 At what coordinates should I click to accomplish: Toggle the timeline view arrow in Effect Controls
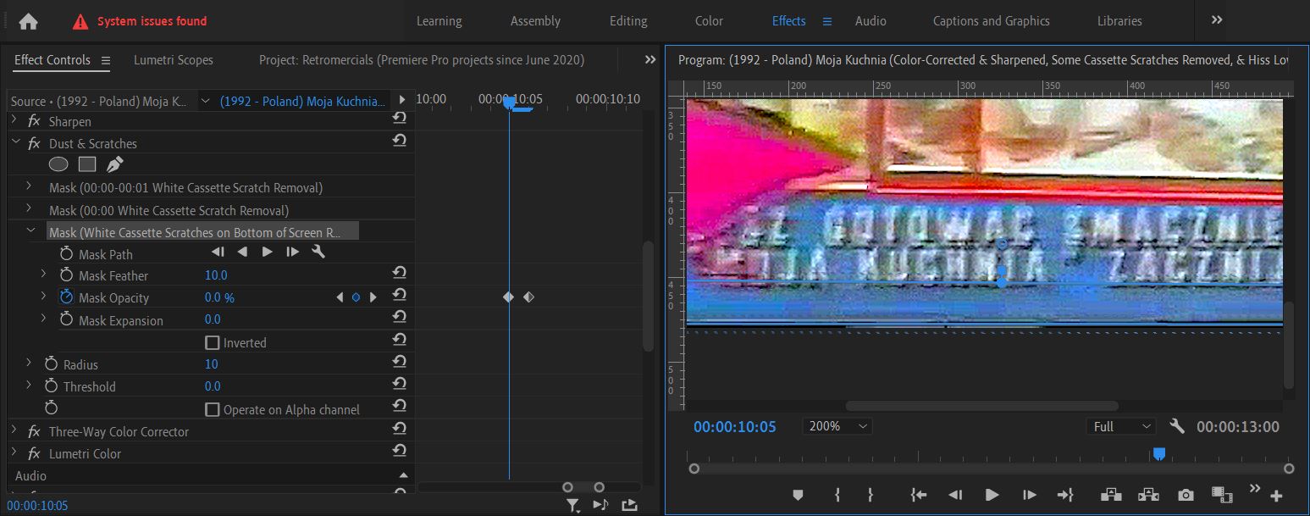point(402,100)
